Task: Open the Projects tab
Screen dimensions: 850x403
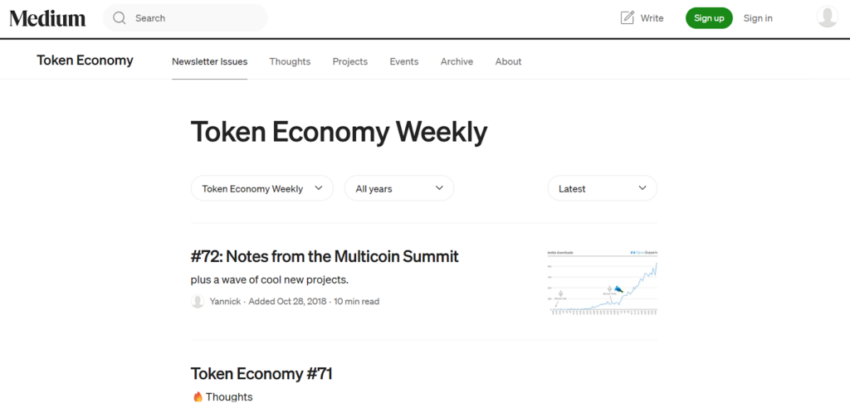Action: pos(349,61)
